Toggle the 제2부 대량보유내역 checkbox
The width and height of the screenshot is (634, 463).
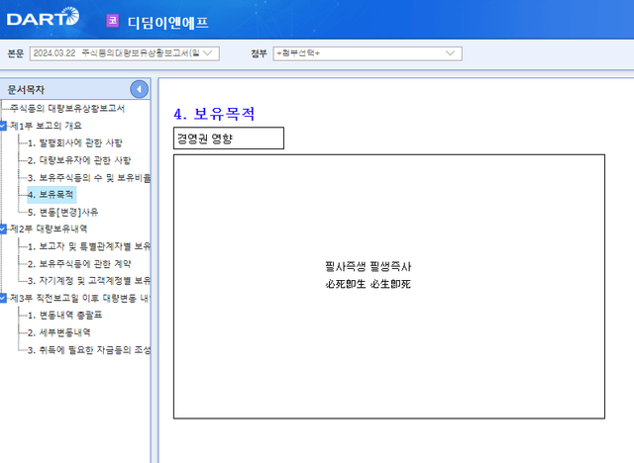[x=3, y=229]
